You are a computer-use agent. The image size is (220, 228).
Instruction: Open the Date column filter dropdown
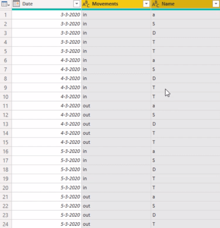click(77, 4)
